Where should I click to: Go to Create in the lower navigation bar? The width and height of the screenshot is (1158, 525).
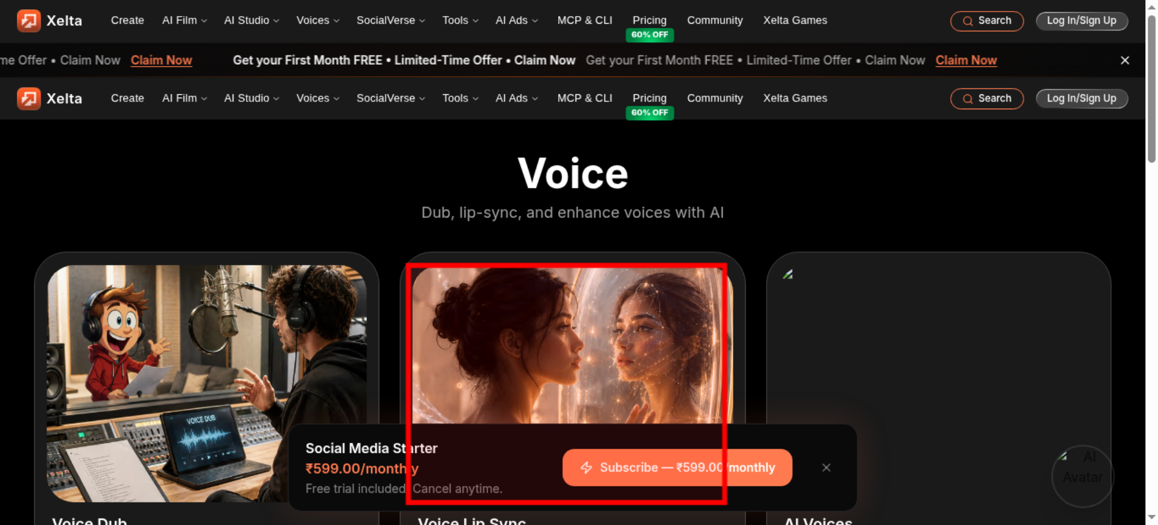tap(127, 98)
